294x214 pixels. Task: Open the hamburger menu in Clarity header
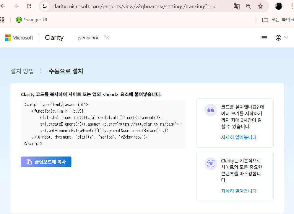coord(264,38)
